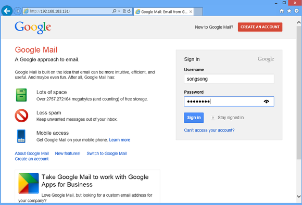Viewport: 302px width, 205px height.
Task: Click the search magnifier icon in address bar
Action: click(x=114, y=11)
